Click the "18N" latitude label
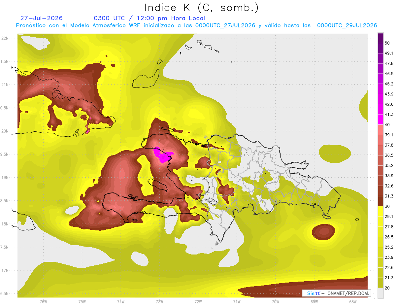The width and height of the screenshot is (396, 306). point(5,224)
